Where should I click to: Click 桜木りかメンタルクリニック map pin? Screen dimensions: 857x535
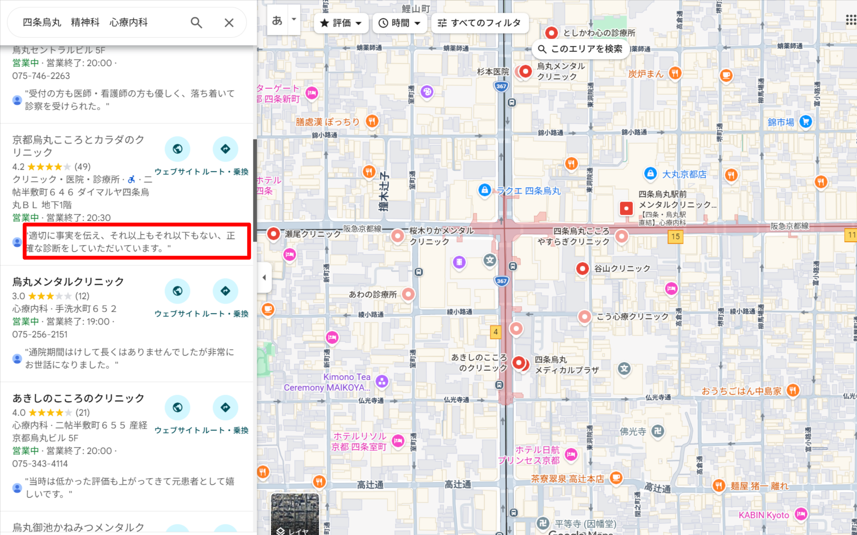pyautogui.click(x=397, y=236)
